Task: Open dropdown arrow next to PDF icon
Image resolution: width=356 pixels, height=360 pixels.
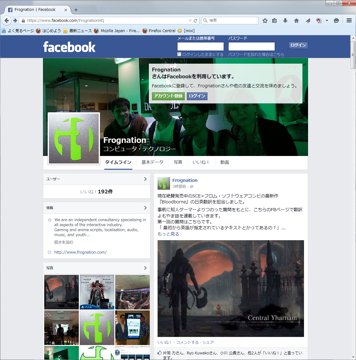Action: click(327, 21)
